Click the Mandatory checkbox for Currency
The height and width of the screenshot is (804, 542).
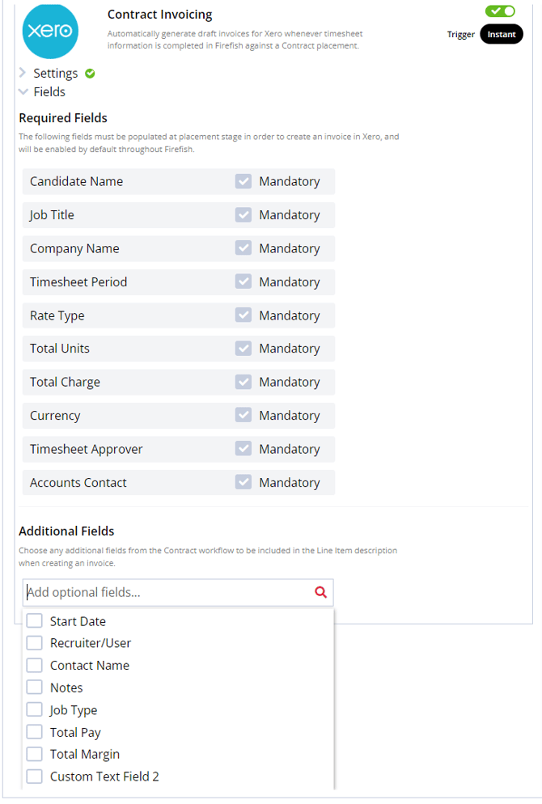(x=243, y=415)
